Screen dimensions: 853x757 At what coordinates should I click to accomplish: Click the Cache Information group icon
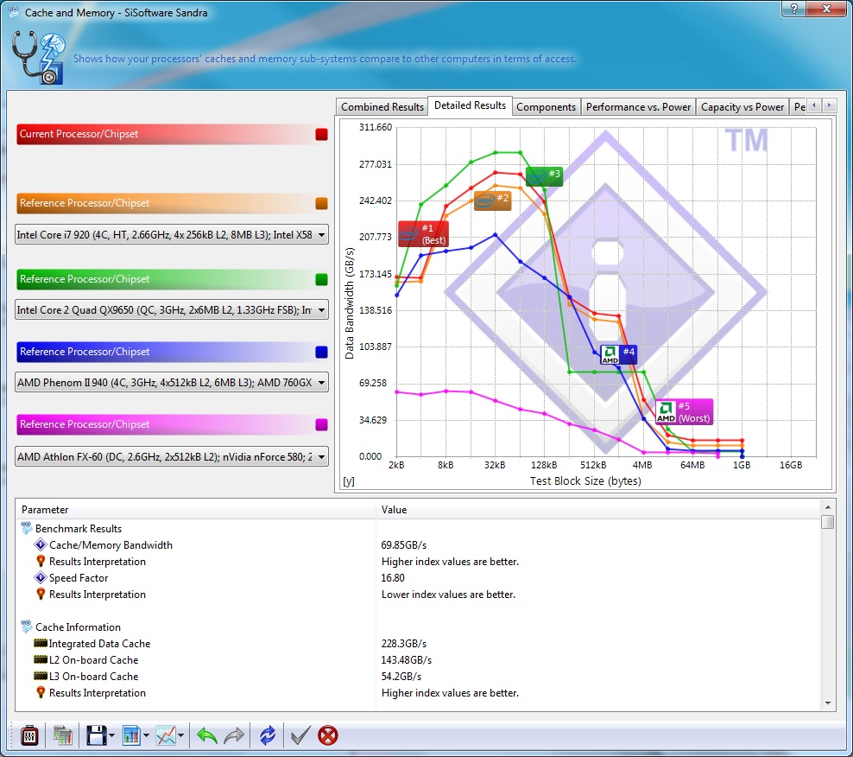tap(26, 627)
